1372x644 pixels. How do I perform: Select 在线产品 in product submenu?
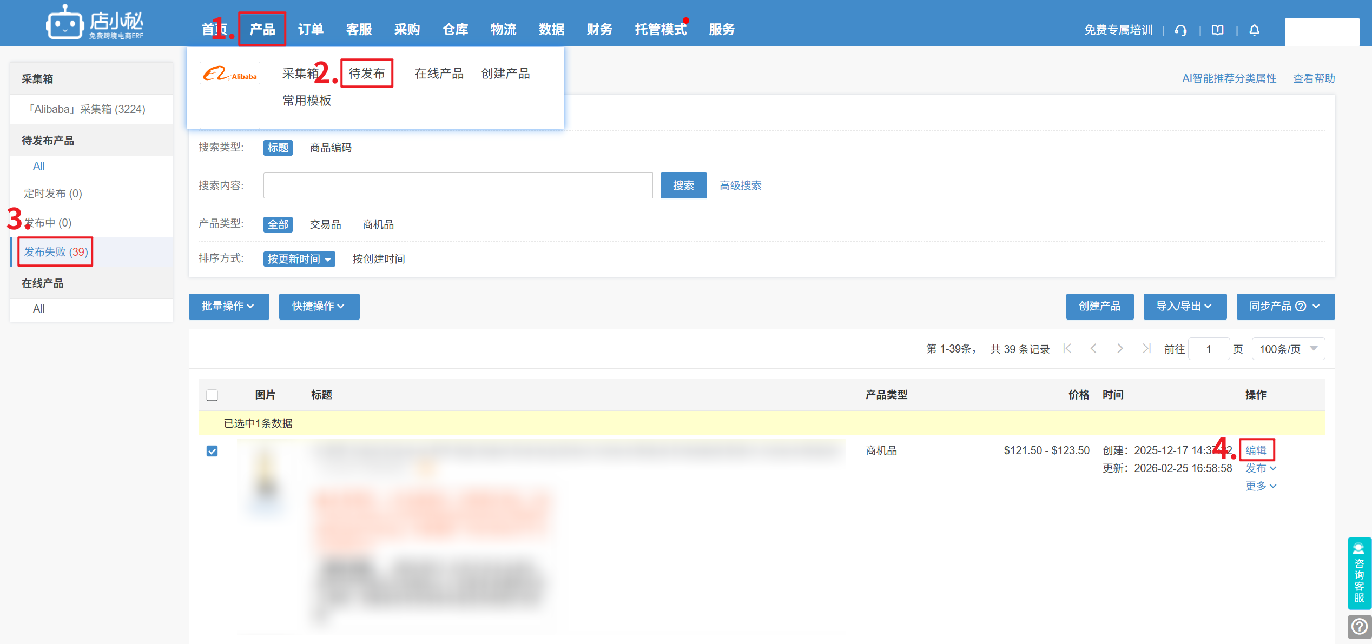439,74
